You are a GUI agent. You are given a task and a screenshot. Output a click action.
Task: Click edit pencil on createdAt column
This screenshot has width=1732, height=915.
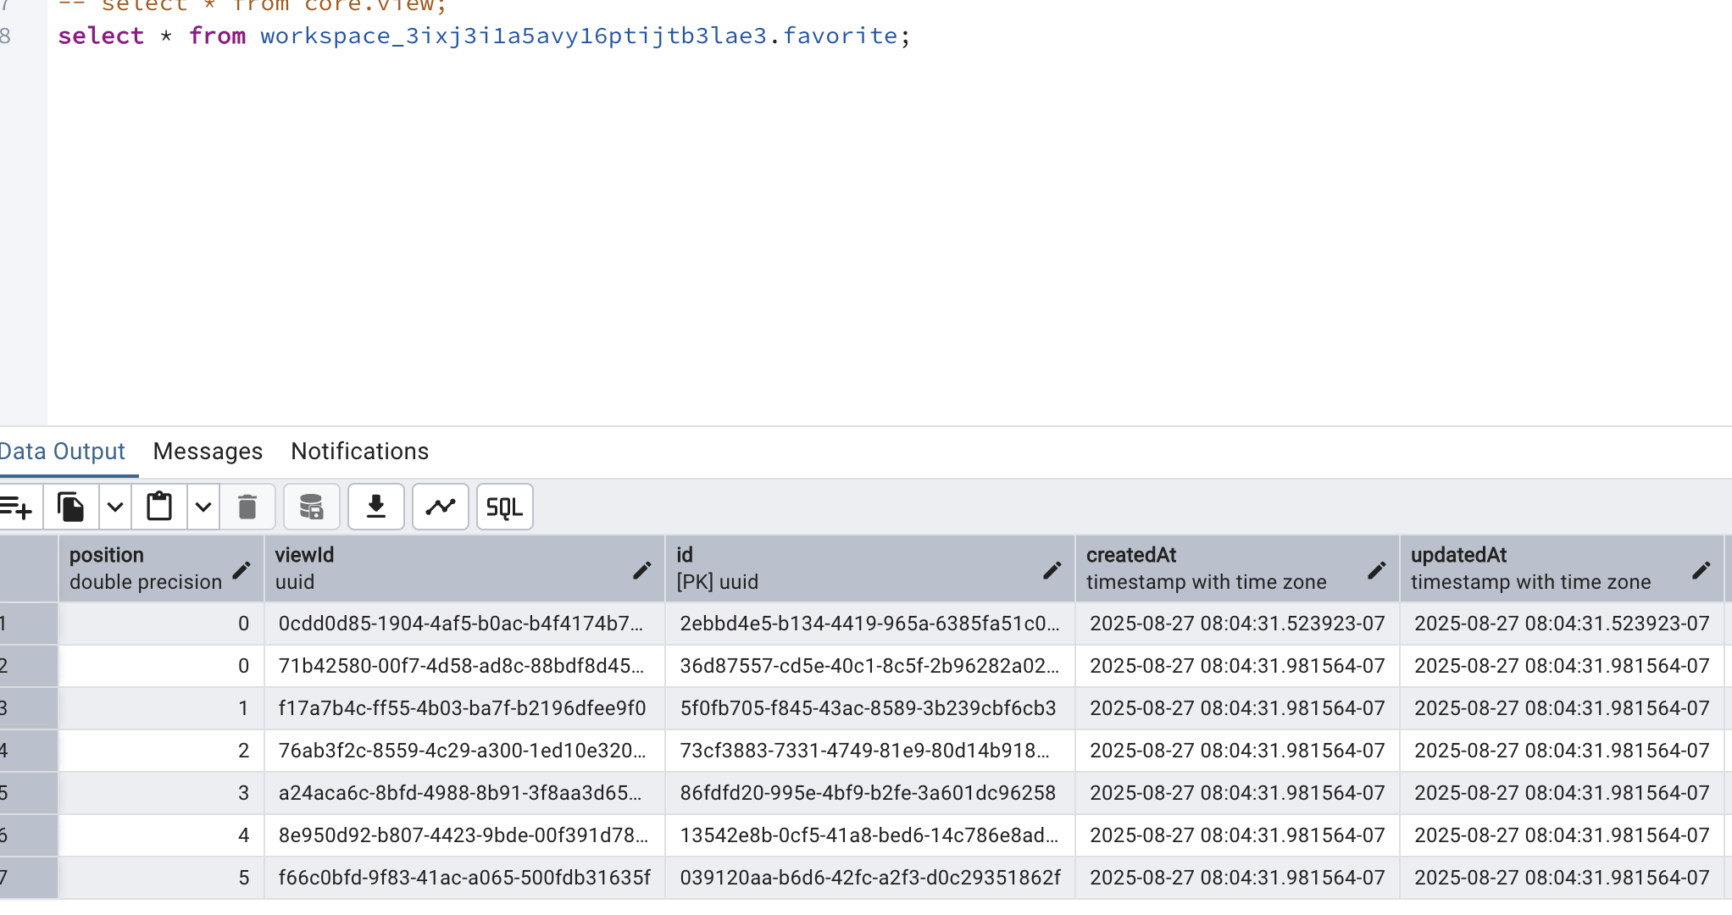pos(1377,570)
